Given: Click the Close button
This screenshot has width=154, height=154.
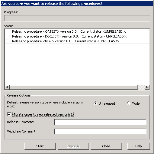Looking at the screenshot, I should tap(106, 146).
